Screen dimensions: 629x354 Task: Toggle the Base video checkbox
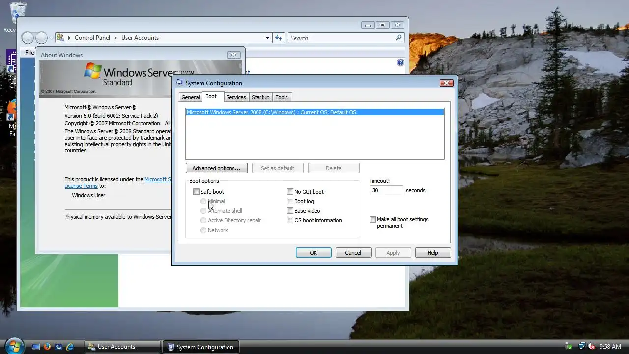[290, 211]
